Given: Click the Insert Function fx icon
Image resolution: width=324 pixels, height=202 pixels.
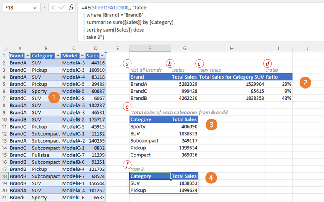Looking at the screenshot, I should click(x=71, y=7).
